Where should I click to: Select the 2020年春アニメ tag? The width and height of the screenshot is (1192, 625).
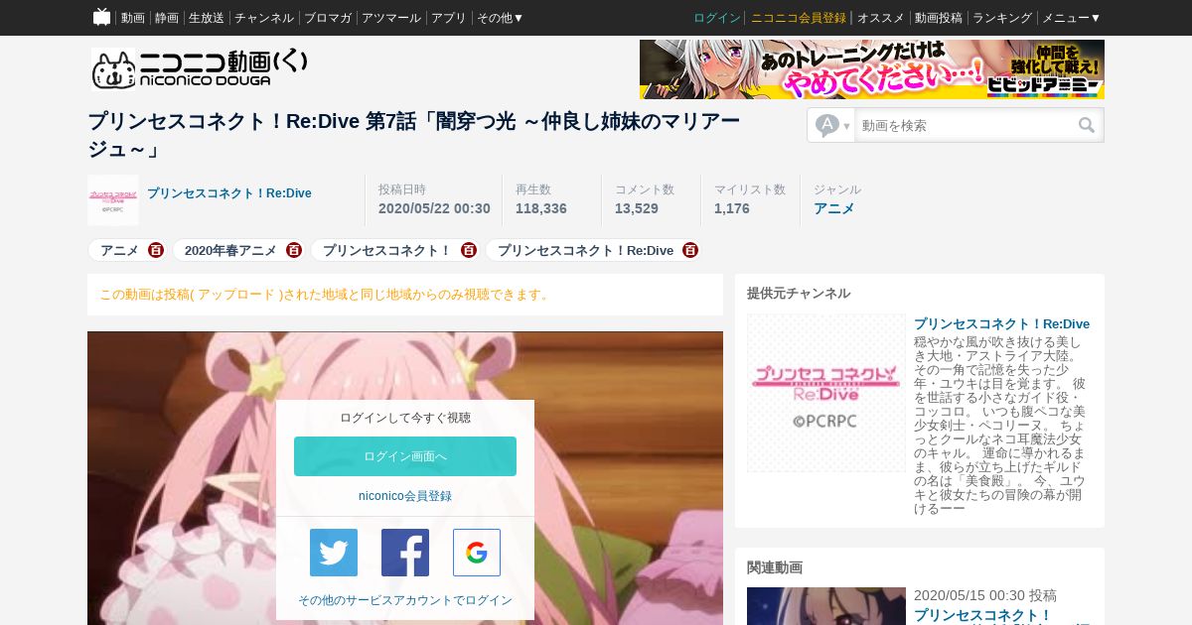point(230,251)
